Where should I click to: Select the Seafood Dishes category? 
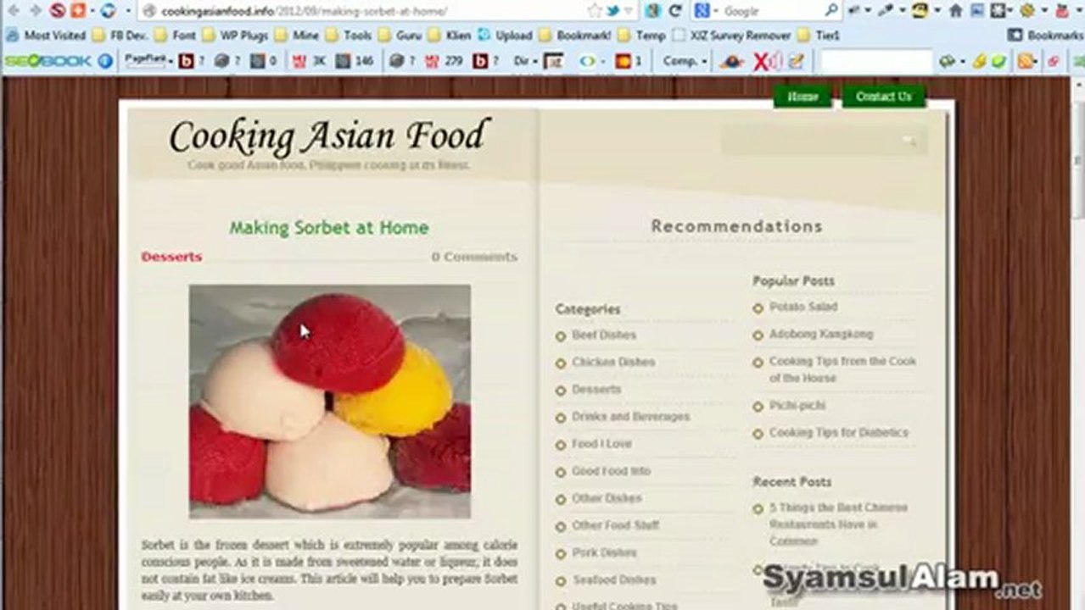pyautogui.click(x=613, y=579)
